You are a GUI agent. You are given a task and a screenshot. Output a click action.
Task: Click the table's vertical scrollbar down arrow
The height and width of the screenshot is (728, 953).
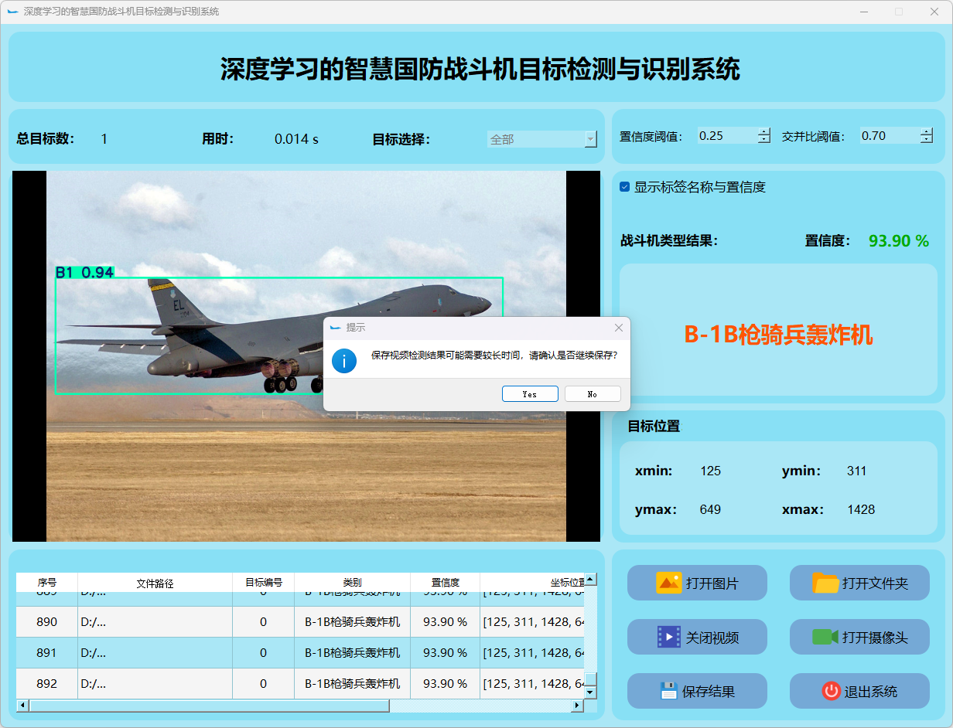tap(590, 692)
